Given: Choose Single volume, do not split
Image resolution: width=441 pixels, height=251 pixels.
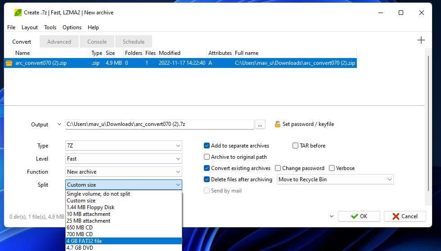Looking at the screenshot, I should pos(124,194).
